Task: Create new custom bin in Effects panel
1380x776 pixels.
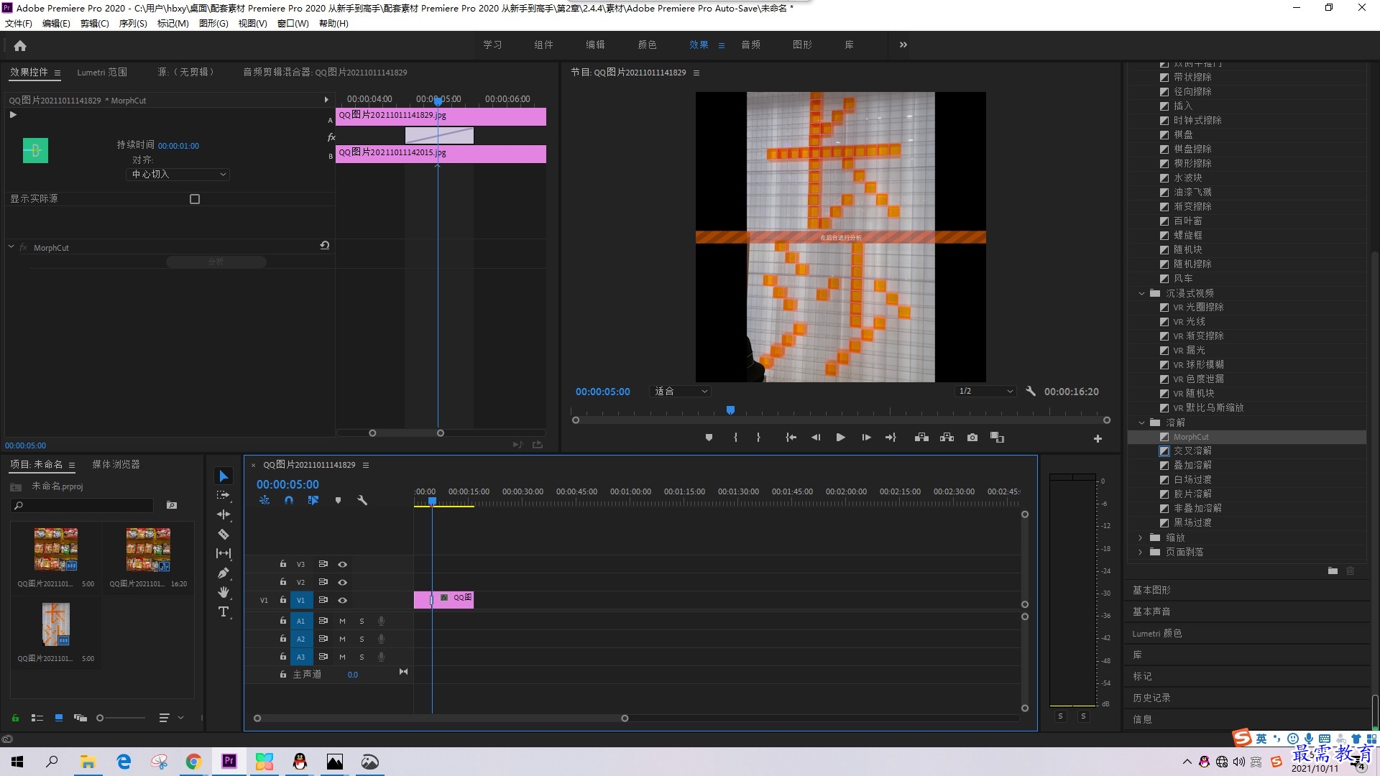Action: pos(1333,571)
